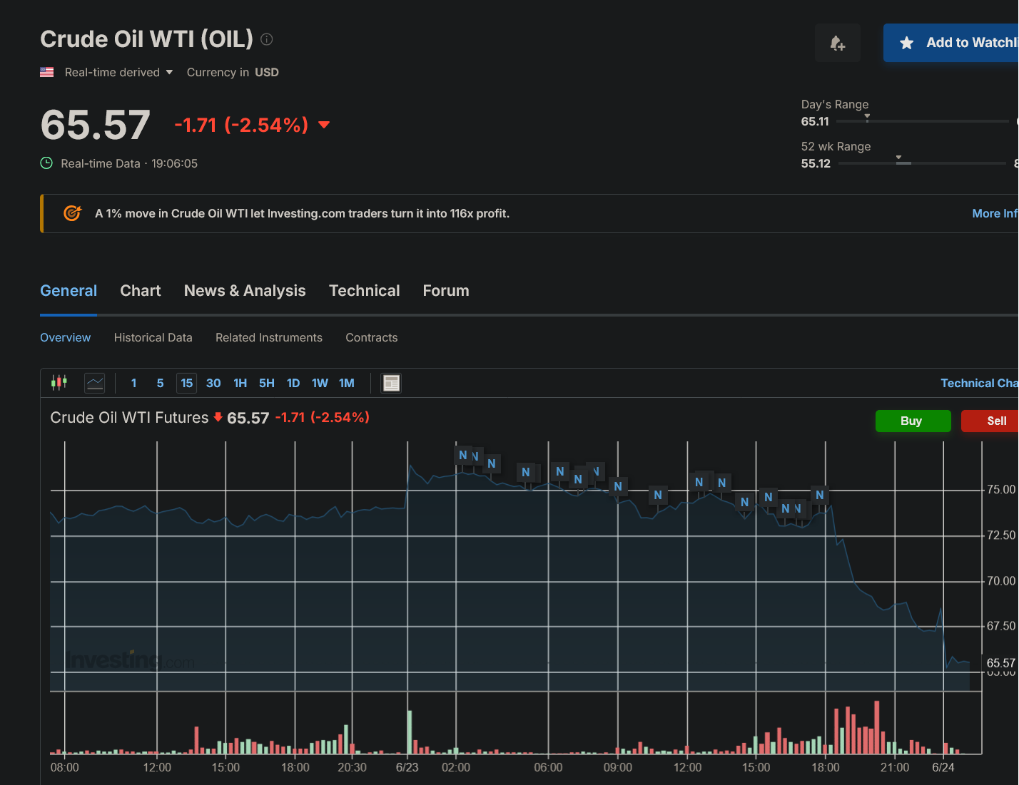Viewport: 1019px width, 785px height.
Task: Open news marker N just left of 15:00 line
Action: tap(745, 502)
